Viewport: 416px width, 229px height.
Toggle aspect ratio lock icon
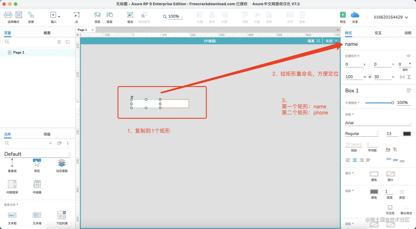(x=370, y=77)
